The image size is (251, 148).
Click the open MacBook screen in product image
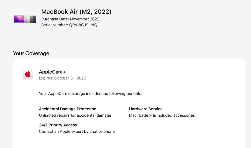click(19, 19)
